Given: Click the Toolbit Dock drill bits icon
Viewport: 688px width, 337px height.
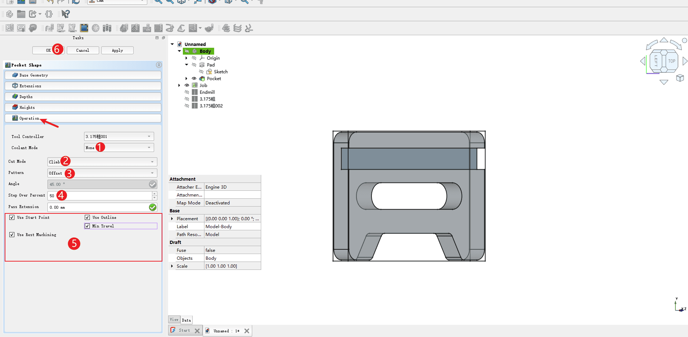Looking at the screenshot, I should [x=107, y=28].
